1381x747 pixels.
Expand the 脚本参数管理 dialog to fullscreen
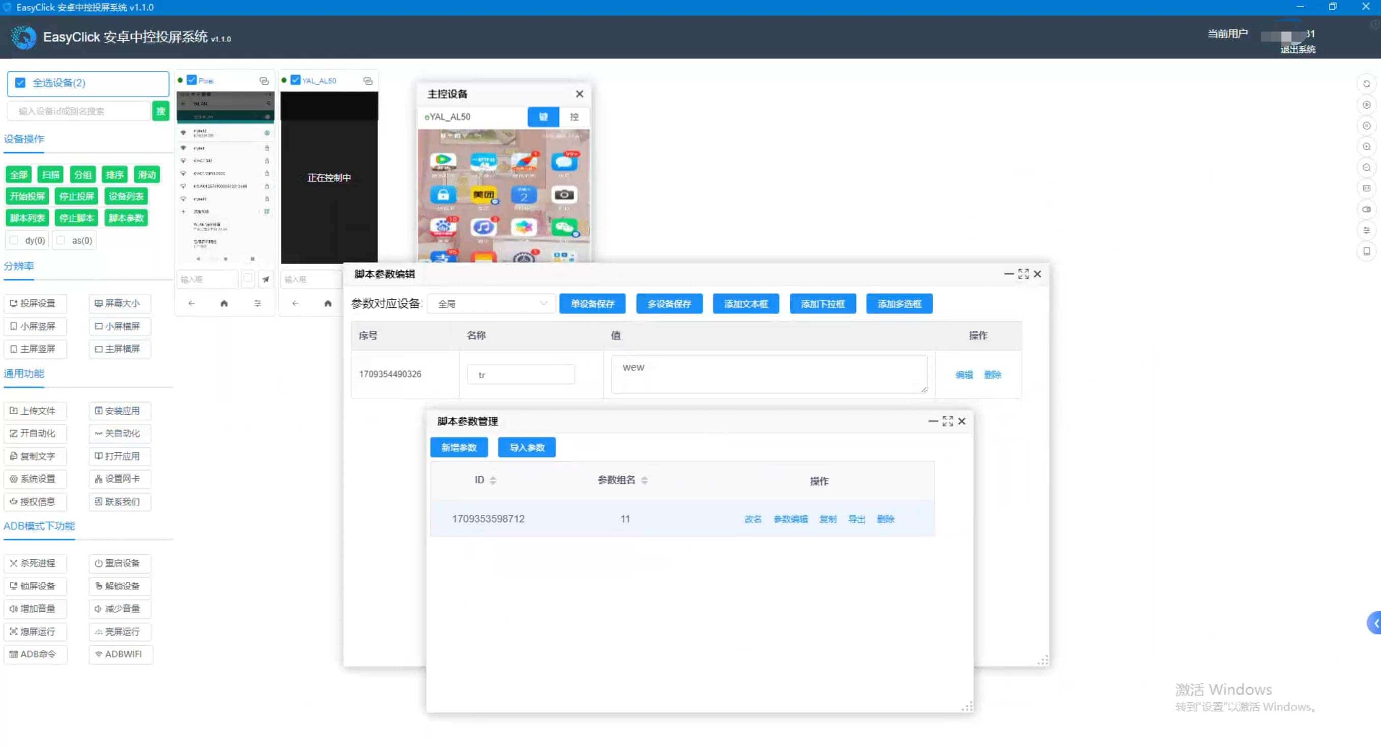pos(947,421)
